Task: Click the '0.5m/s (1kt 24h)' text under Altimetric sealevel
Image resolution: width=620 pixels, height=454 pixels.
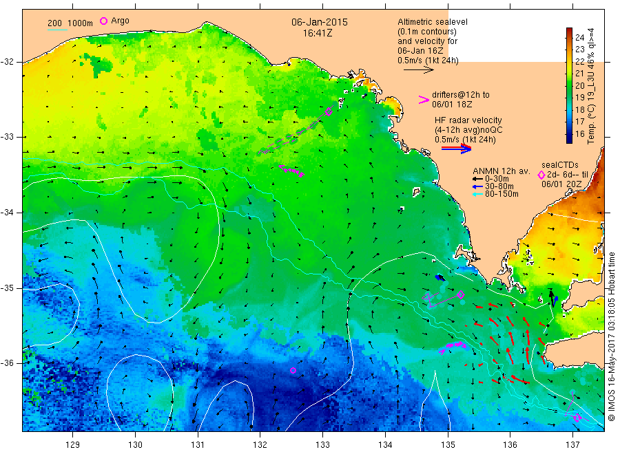Action: pyautogui.click(x=428, y=61)
